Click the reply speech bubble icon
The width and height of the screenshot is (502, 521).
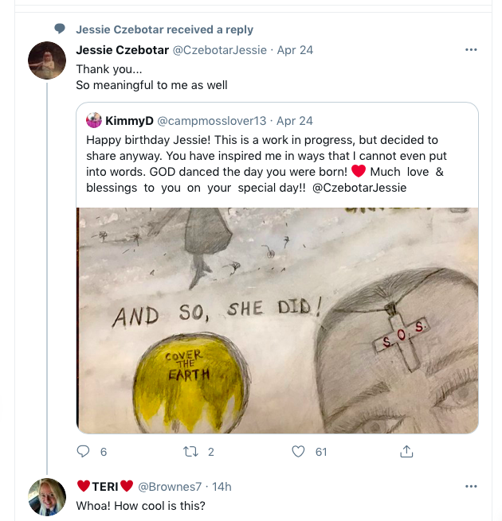pyautogui.click(x=84, y=452)
